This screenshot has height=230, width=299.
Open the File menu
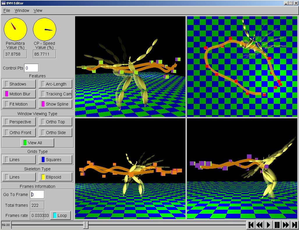tap(7, 10)
